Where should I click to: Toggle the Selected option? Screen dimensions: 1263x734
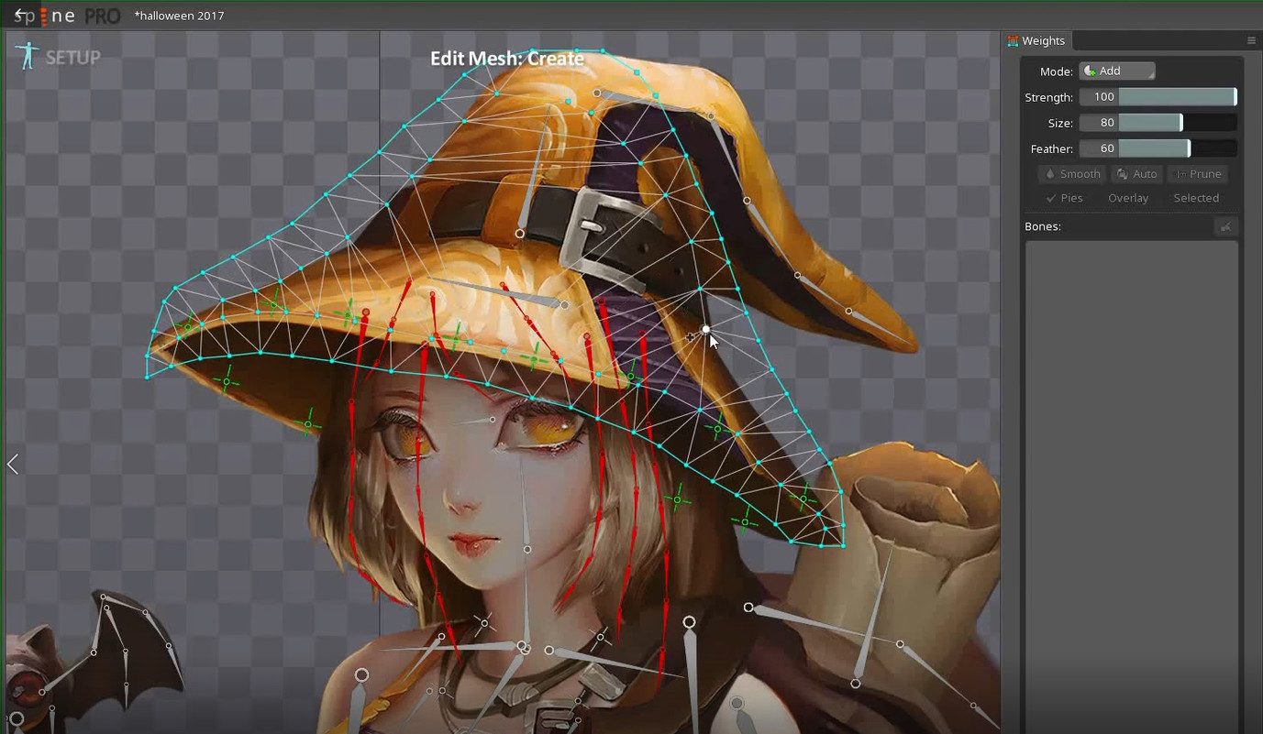1196,198
